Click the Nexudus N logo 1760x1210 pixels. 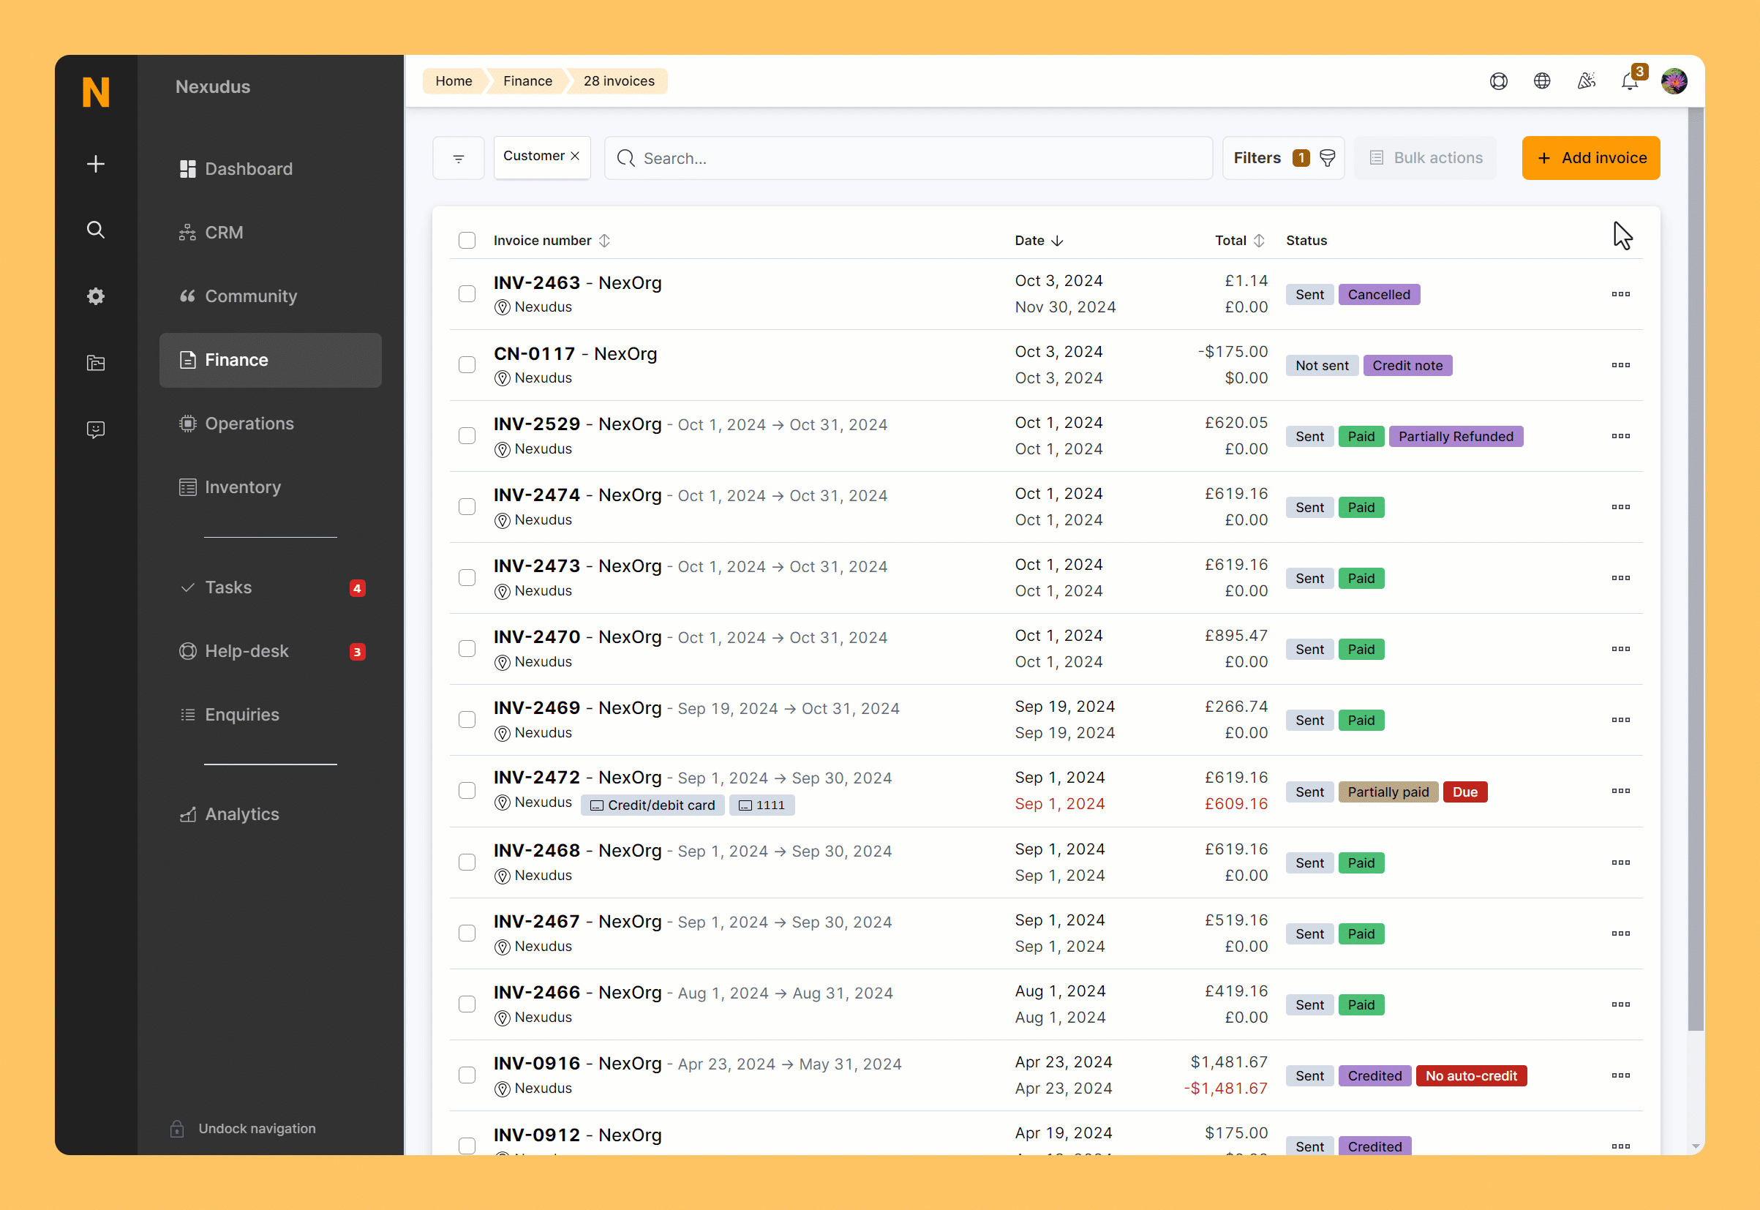point(96,91)
